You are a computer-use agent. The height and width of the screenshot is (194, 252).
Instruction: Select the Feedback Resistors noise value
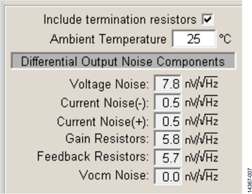[168, 157]
